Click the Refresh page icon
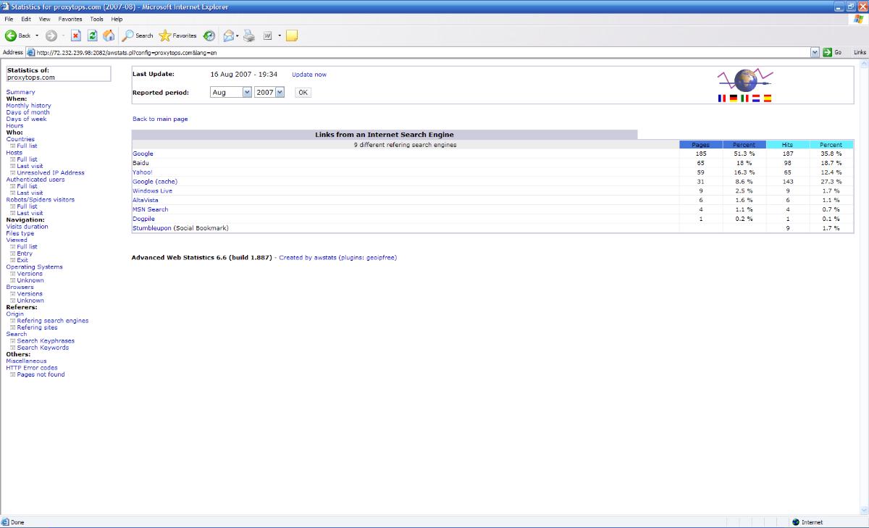869x528 pixels. (x=92, y=35)
